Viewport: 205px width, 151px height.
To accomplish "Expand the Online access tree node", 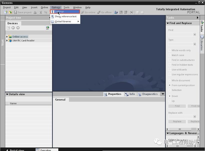I will click(x=7, y=37).
